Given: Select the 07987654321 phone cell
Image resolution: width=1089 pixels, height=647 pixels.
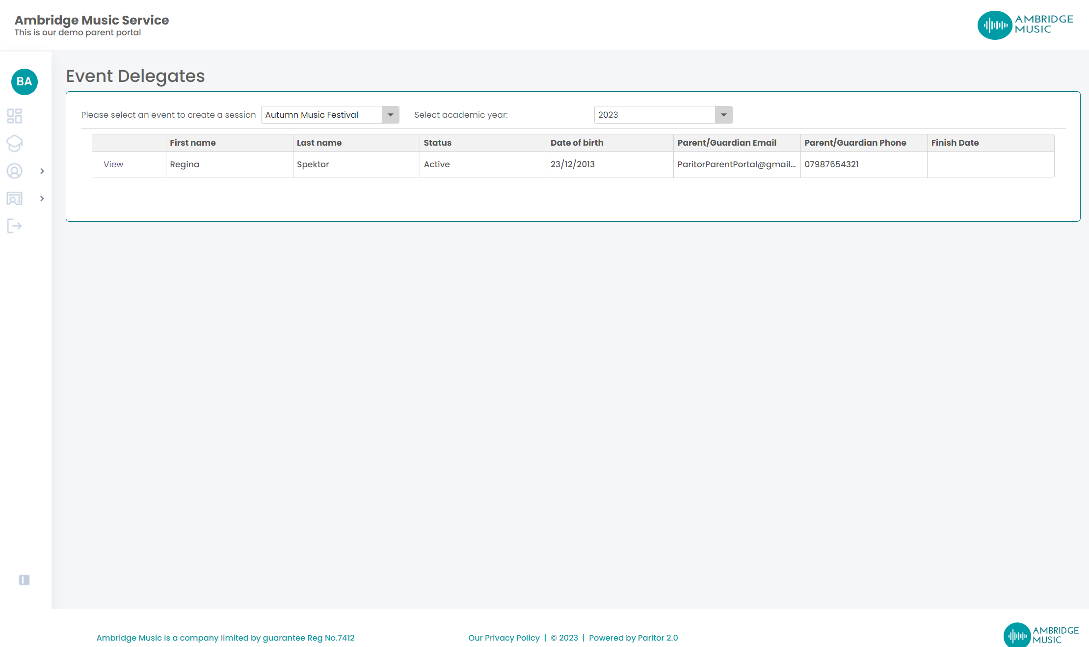Looking at the screenshot, I should 864,164.
